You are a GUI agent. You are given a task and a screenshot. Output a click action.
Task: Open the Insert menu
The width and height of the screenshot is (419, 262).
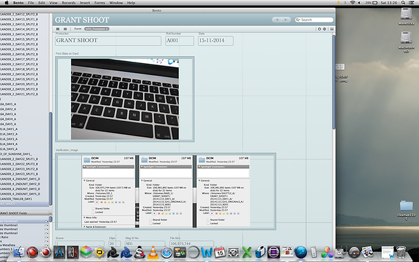pyautogui.click(x=85, y=3)
